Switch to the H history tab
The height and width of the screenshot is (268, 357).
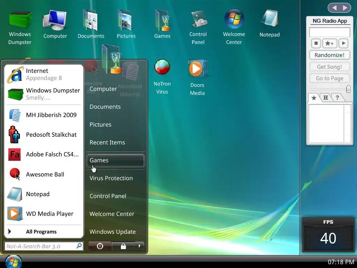pos(326,98)
